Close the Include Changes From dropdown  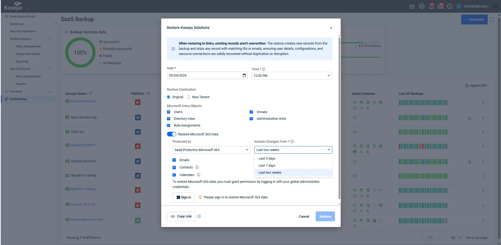click(x=293, y=150)
